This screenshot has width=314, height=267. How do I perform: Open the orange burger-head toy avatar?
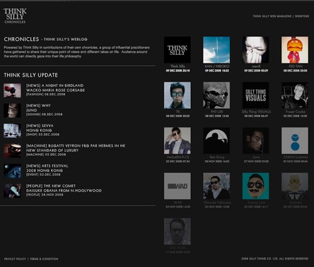(x=295, y=50)
